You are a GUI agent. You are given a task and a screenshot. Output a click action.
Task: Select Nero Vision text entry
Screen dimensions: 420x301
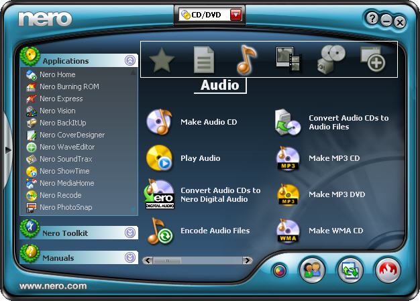click(57, 111)
